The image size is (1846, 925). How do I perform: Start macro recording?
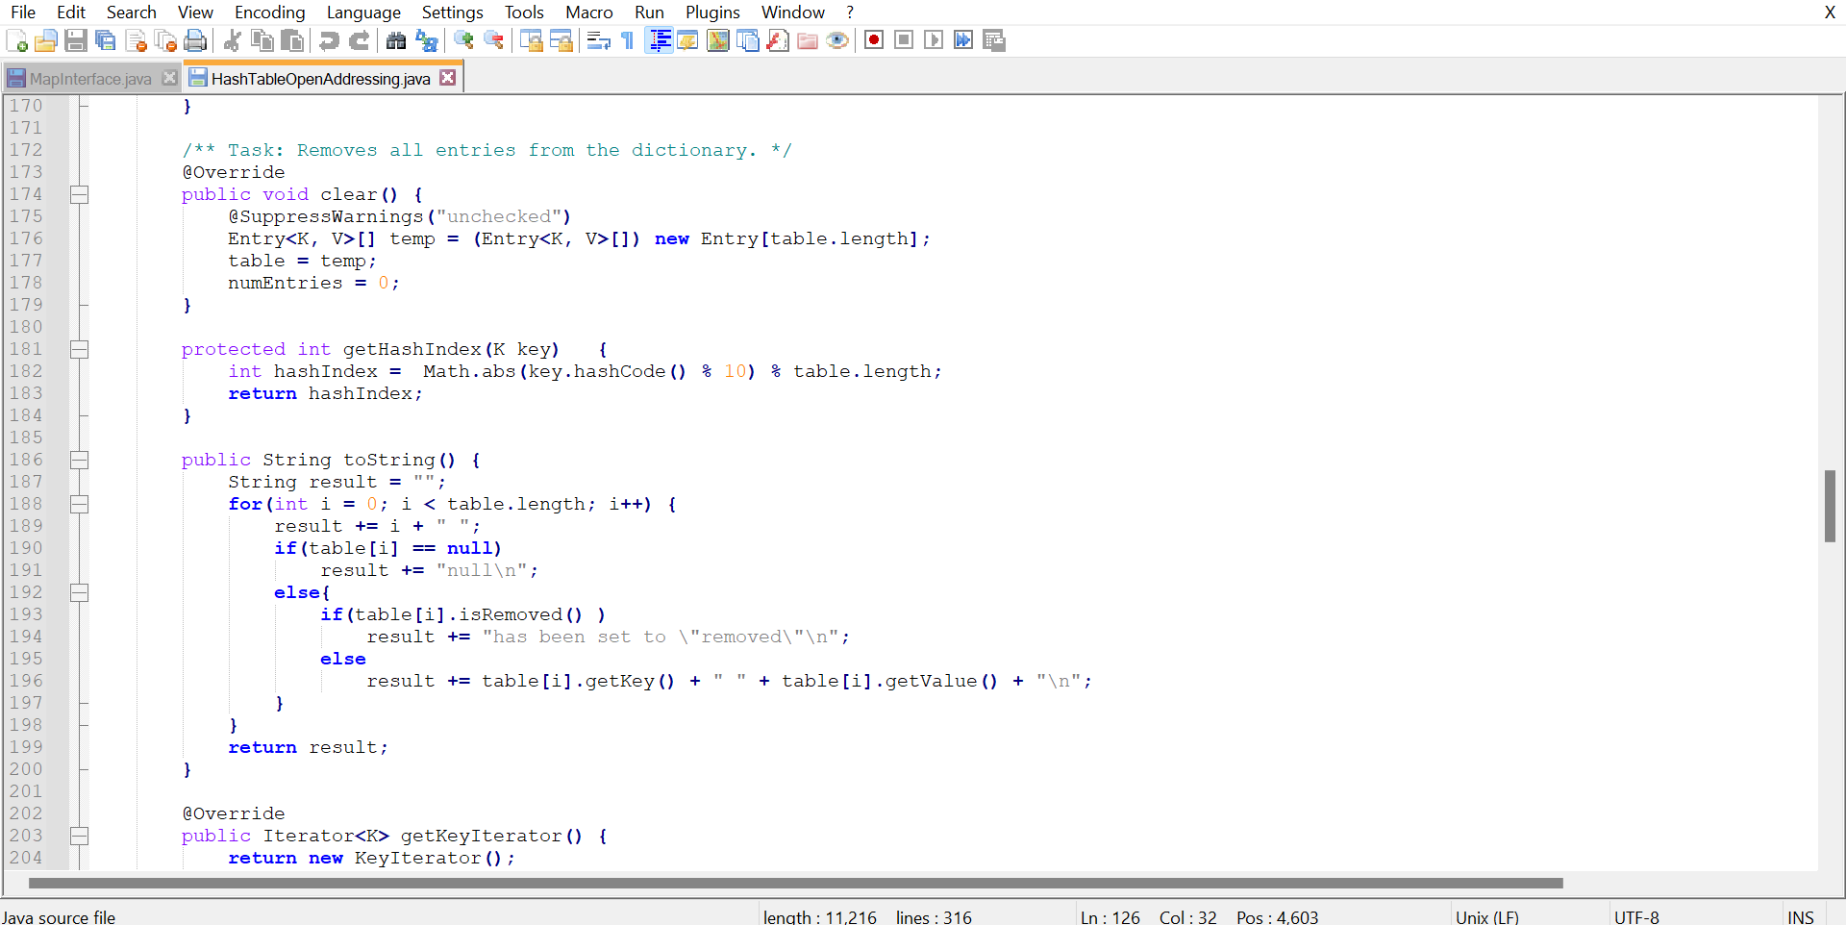(873, 39)
